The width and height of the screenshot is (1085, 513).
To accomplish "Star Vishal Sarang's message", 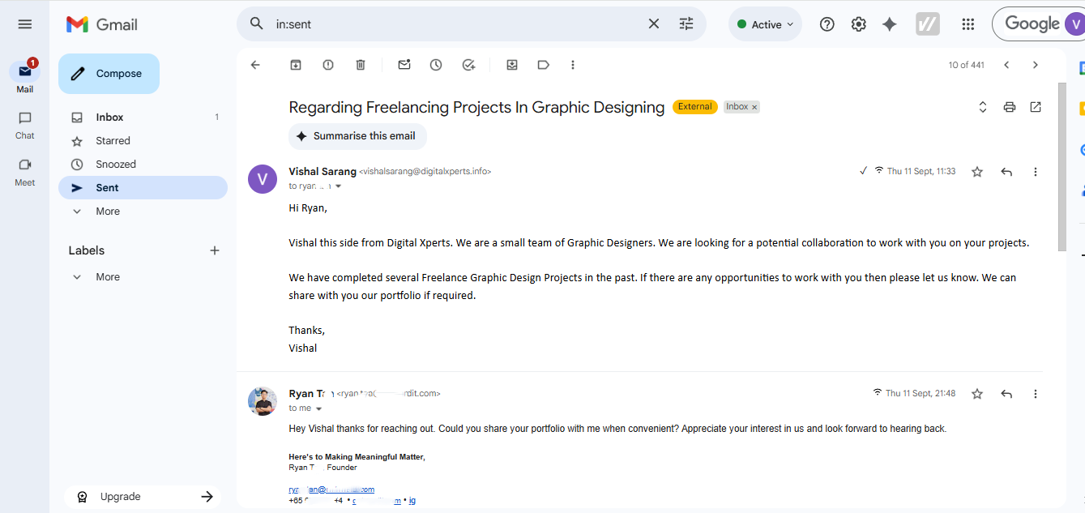I will pos(977,172).
